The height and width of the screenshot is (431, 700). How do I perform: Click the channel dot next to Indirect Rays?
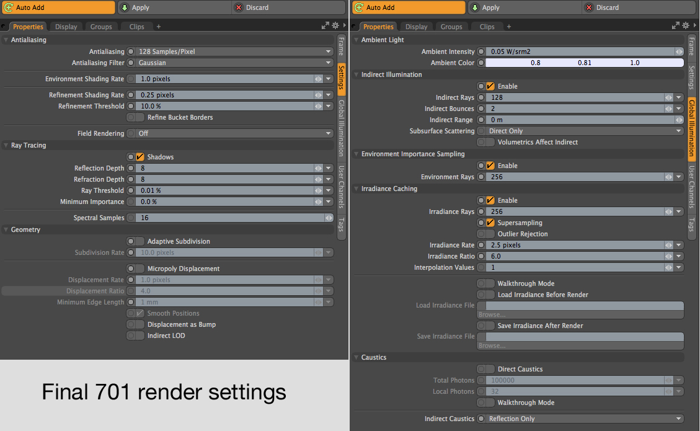(481, 98)
